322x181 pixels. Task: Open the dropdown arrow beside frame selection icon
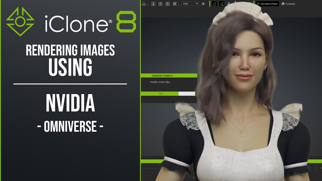click(x=179, y=5)
